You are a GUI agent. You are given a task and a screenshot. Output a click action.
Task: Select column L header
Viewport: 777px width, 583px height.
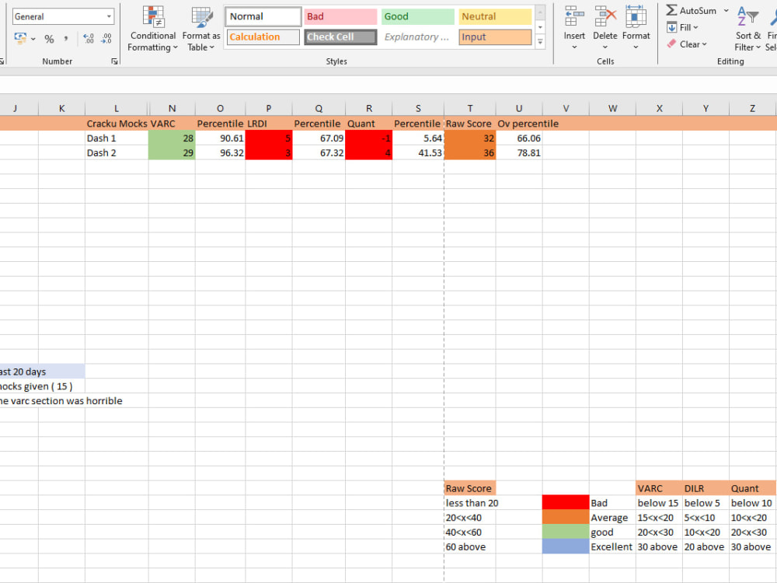pos(117,108)
